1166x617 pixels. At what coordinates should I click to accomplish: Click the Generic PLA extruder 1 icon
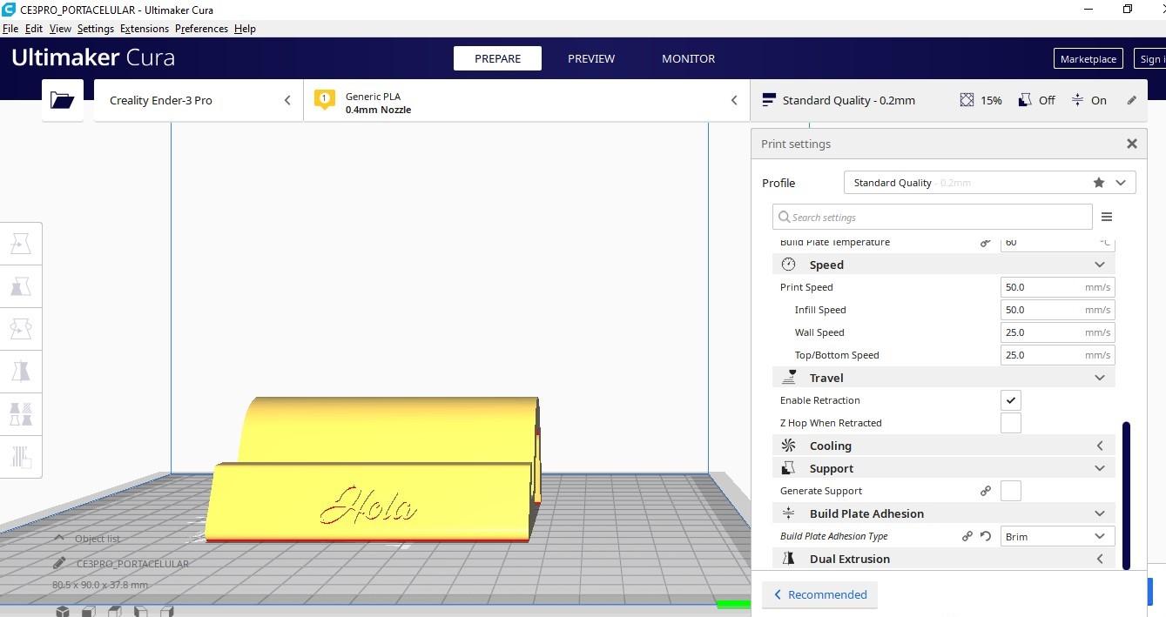coord(325,100)
